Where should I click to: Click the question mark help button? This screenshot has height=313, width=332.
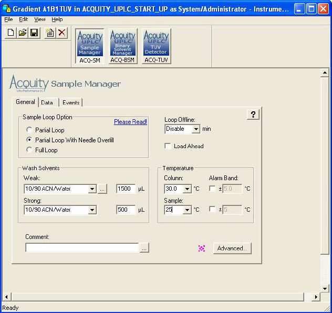pos(253,114)
